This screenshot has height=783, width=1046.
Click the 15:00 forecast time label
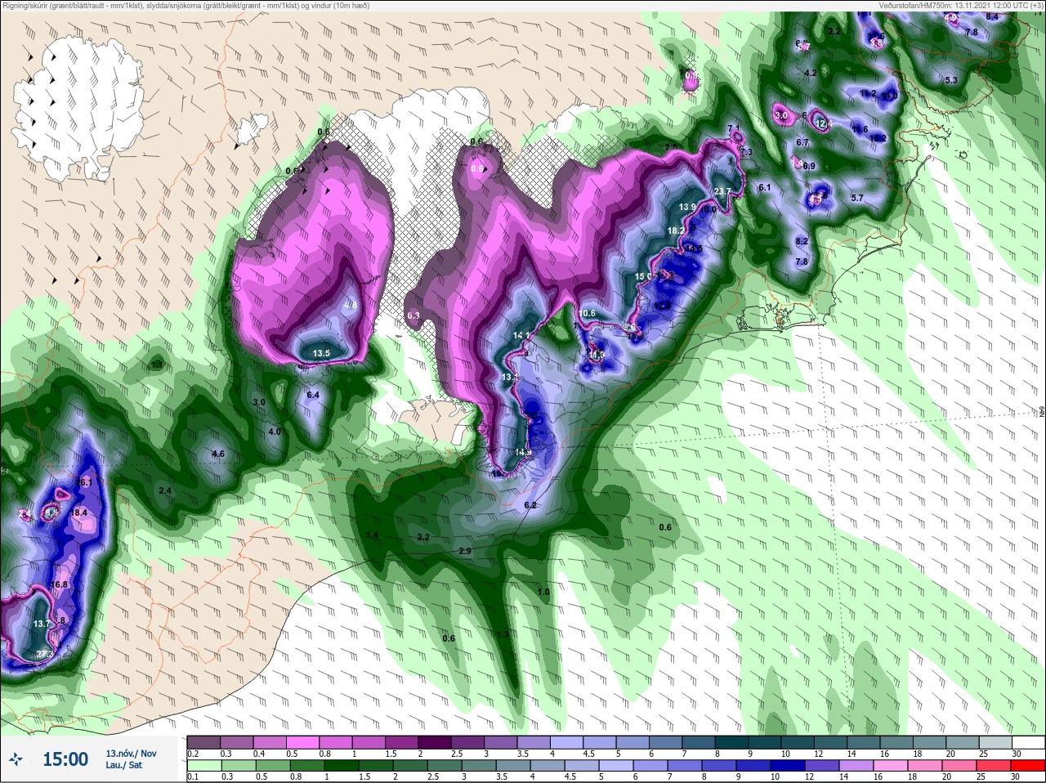(65, 759)
